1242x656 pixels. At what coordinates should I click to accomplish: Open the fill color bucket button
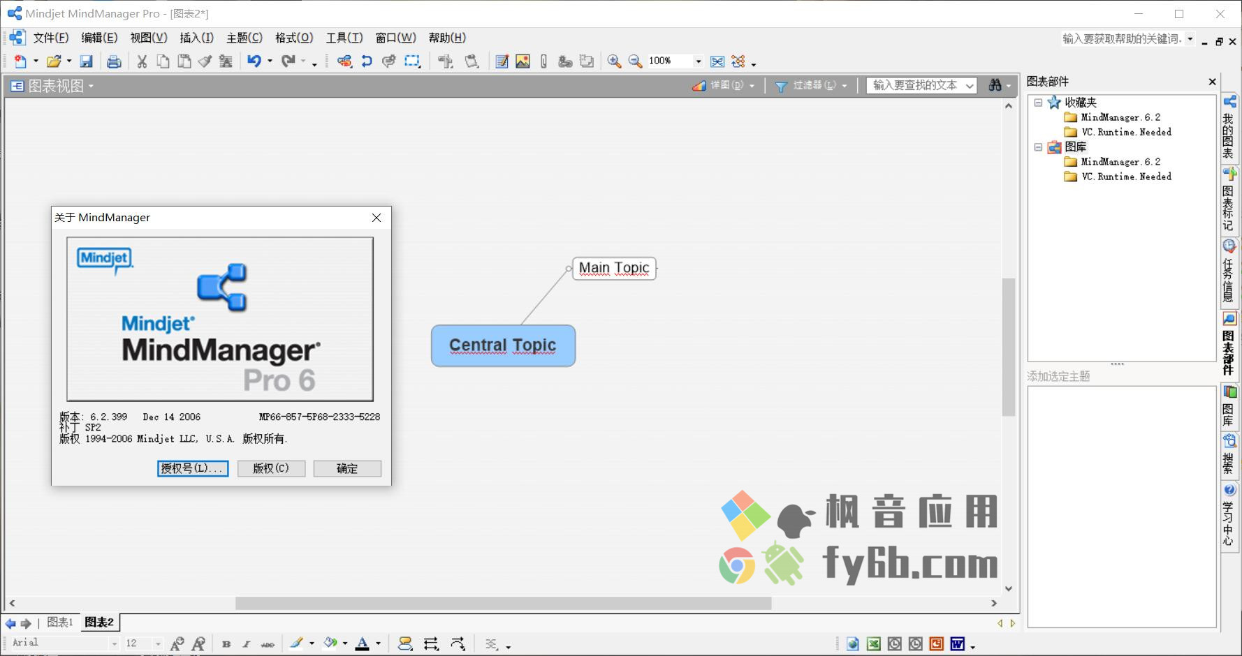(x=330, y=643)
